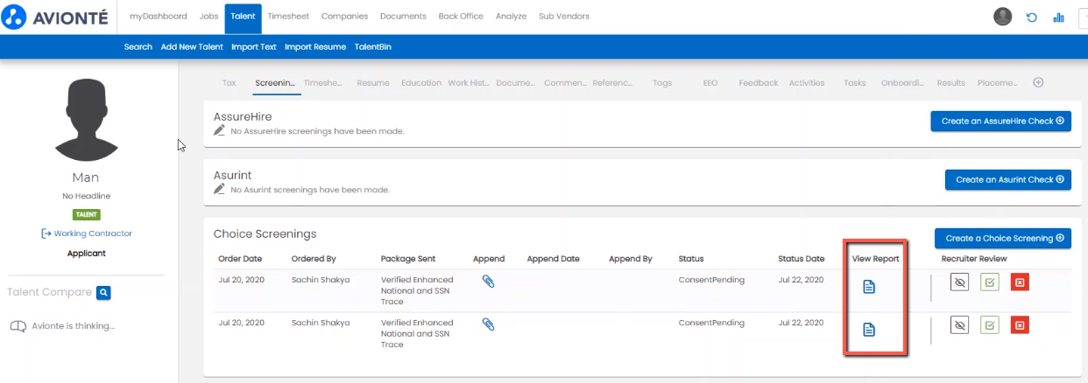1088x383 pixels.
Task: Click Create an AssureHire Check button
Action: click(1000, 122)
